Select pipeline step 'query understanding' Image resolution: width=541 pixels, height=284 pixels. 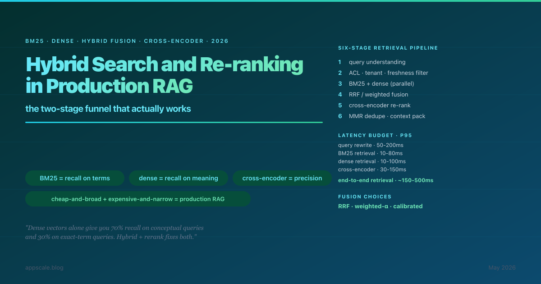(x=377, y=62)
